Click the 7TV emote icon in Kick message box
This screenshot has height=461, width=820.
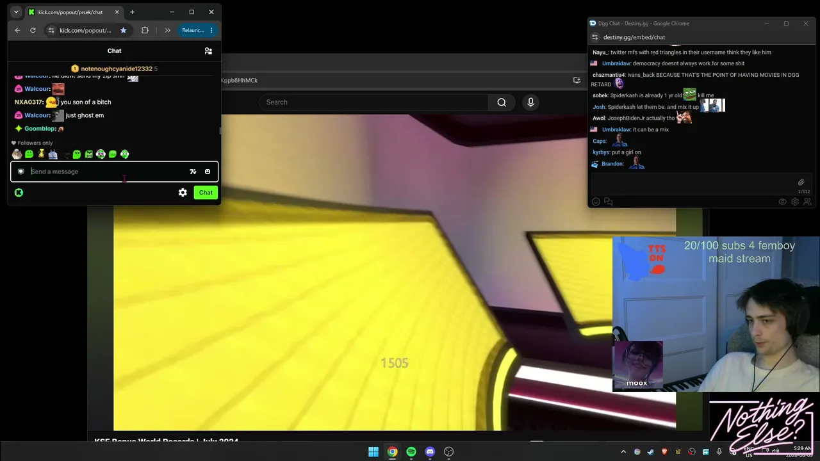[x=193, y=172]
